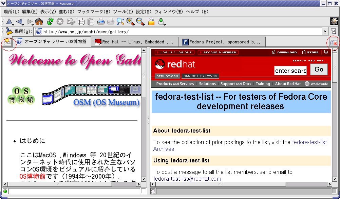Switch to the オープンギャラリー:OS博物館 tab

(x=52, y=41)
